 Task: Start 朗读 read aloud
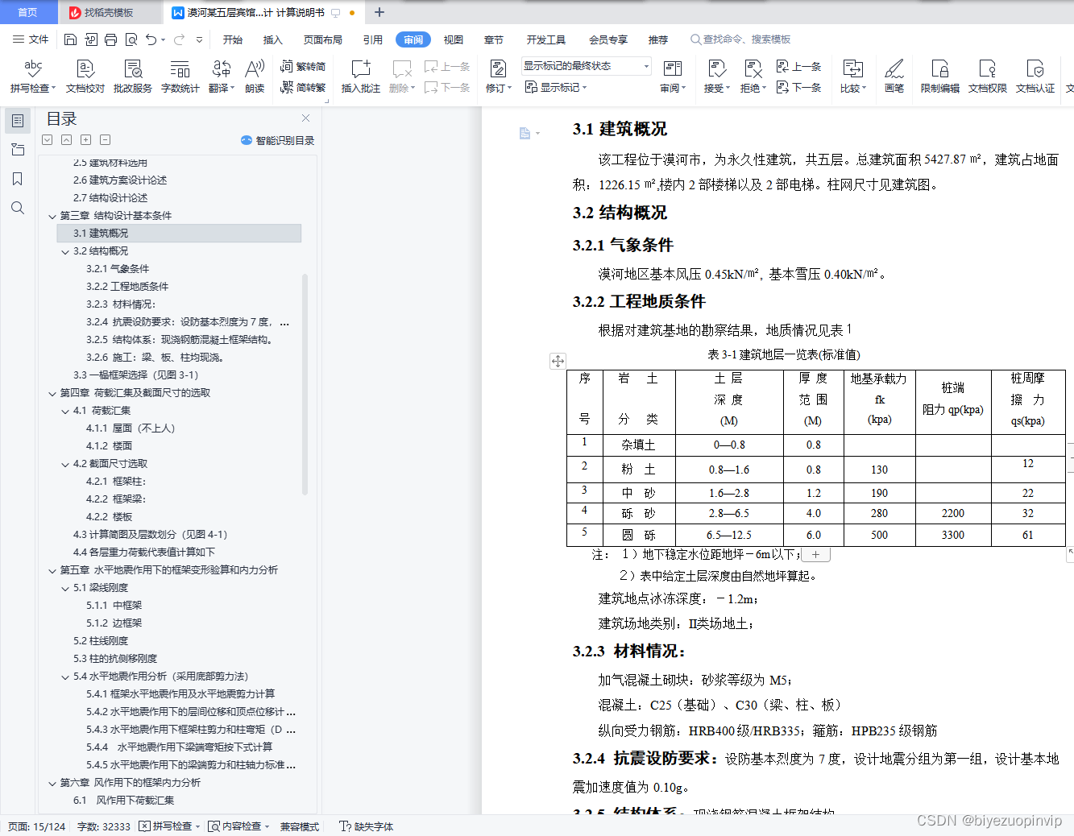click(255, 77)
